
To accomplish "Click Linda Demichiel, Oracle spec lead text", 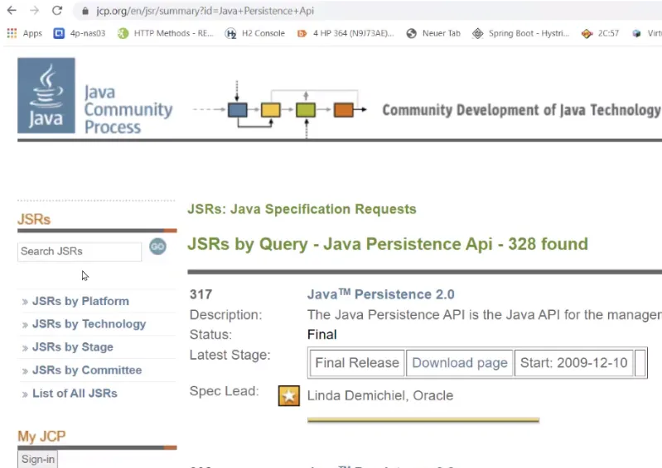I will (380, 395).
